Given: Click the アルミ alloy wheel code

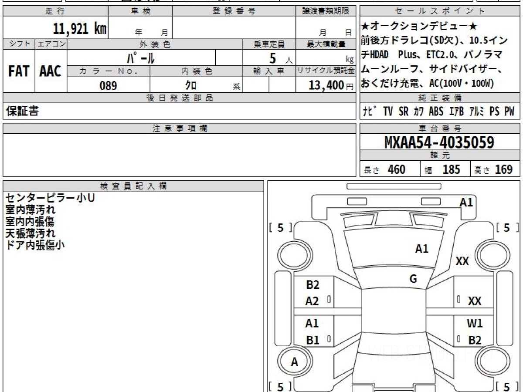Looking at the screenshot, I should pos(477,112).
